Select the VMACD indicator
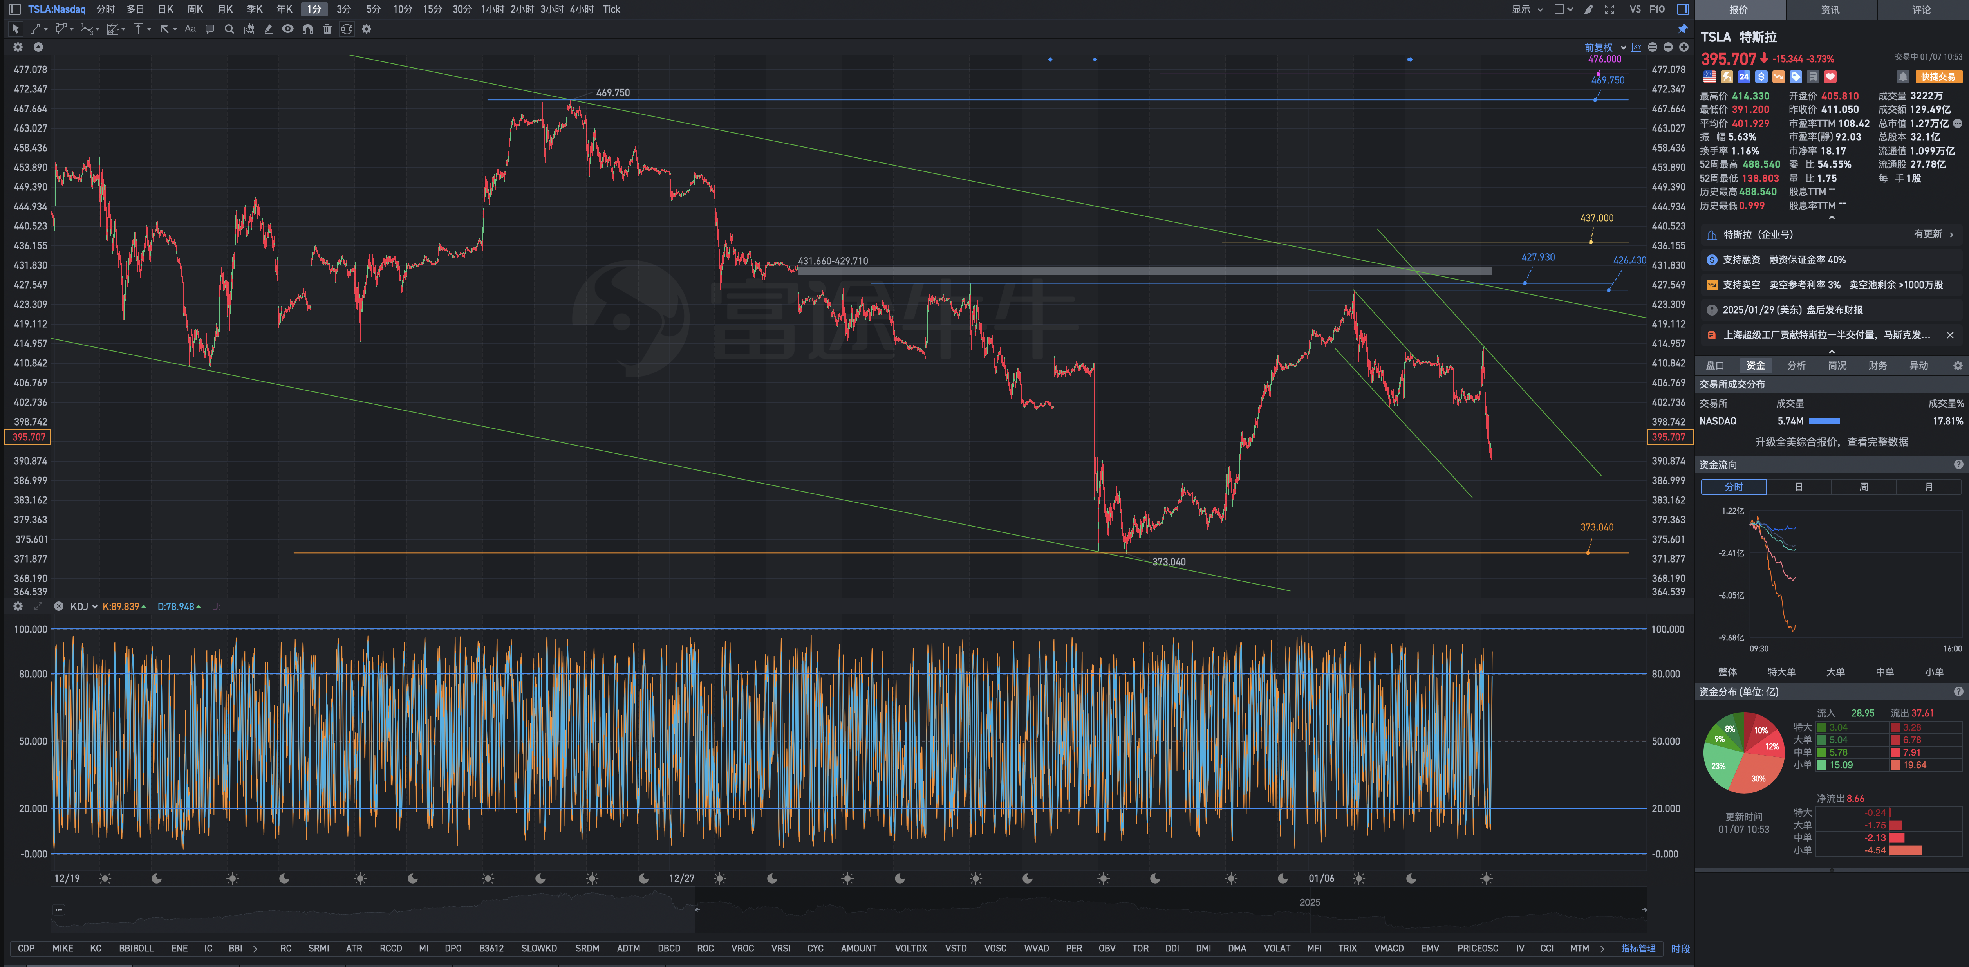This screenshot has width=1969, height=967. tap(1389, 949)
